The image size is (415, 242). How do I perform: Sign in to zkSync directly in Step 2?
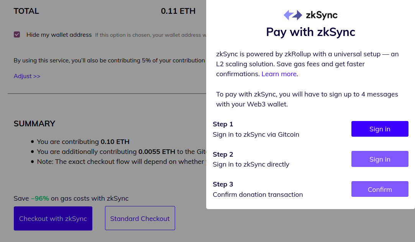pos(380,159)
